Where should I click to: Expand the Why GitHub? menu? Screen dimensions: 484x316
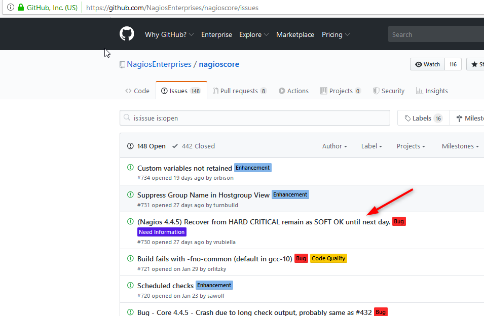(x=169, y=34)
